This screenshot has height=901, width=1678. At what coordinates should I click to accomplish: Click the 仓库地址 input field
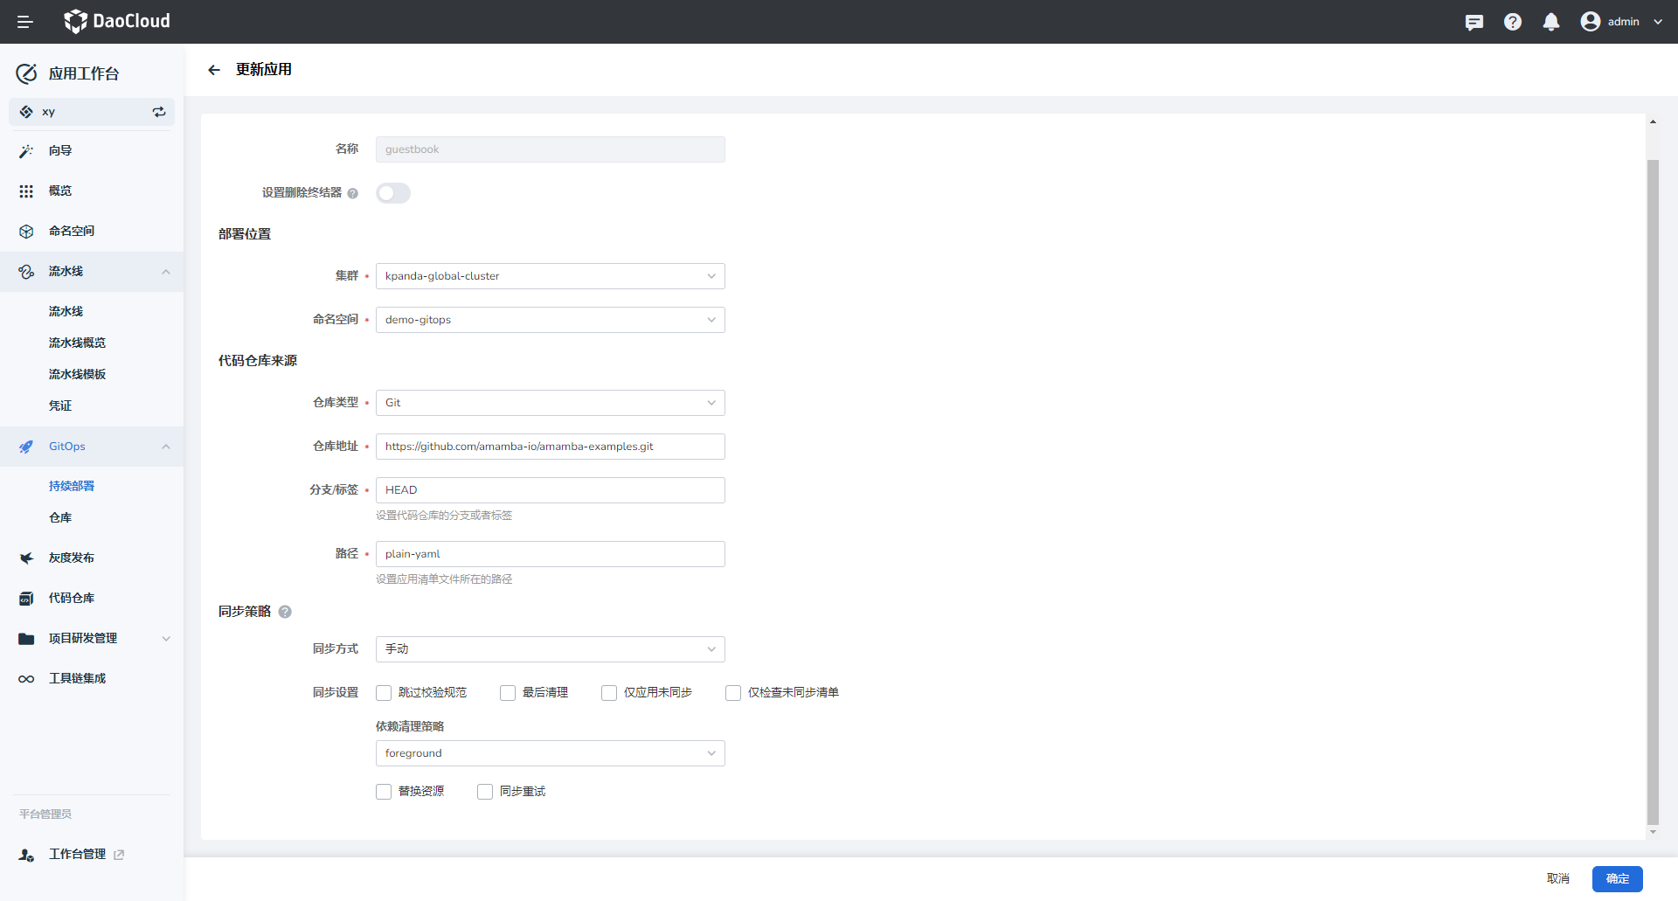pos(550,447)
